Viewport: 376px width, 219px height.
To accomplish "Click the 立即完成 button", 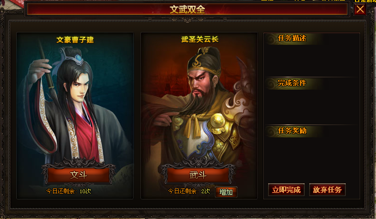I will point(286,190).
